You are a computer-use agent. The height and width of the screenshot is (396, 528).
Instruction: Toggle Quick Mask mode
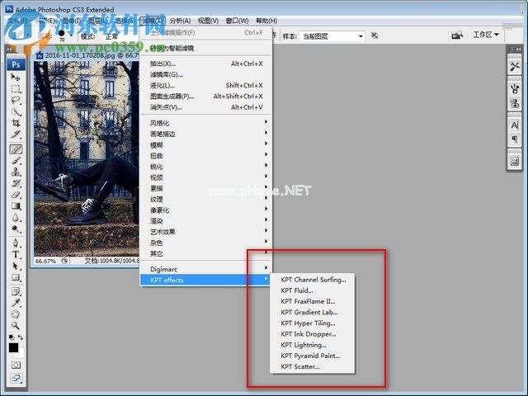pyautogui.click(x=16, y=365)
